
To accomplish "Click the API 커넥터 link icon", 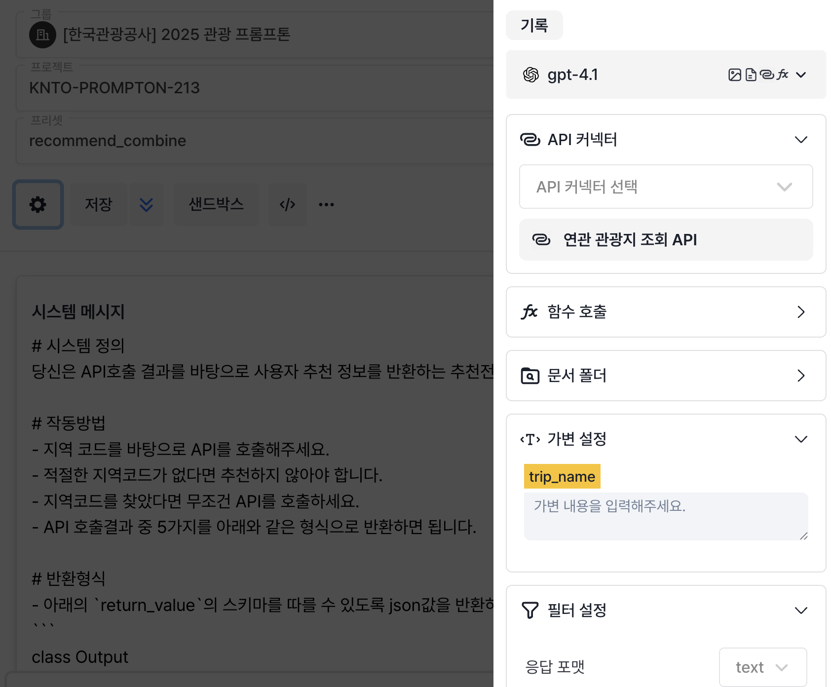I will [x=530, y=140].
